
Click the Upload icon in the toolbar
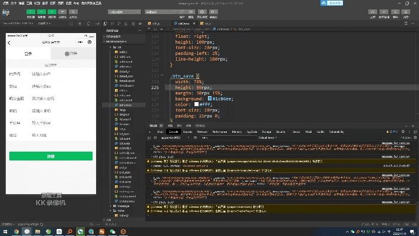pos(373,12)
